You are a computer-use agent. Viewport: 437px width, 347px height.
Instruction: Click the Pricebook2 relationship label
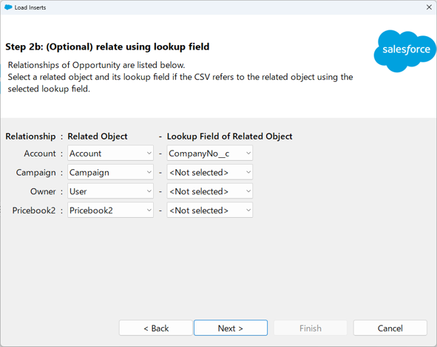coord(34,210)
